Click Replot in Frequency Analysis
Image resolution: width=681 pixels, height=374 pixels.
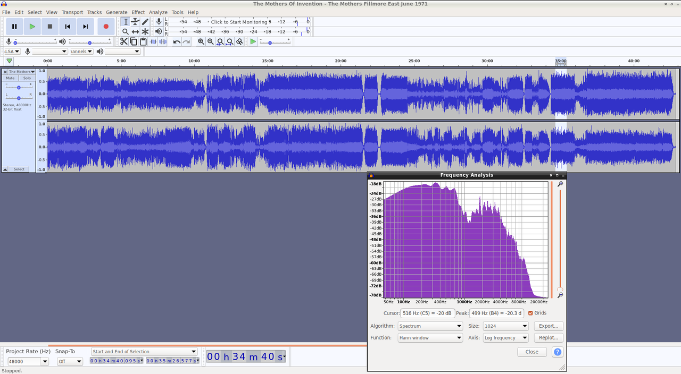click(x=548, y=338)
